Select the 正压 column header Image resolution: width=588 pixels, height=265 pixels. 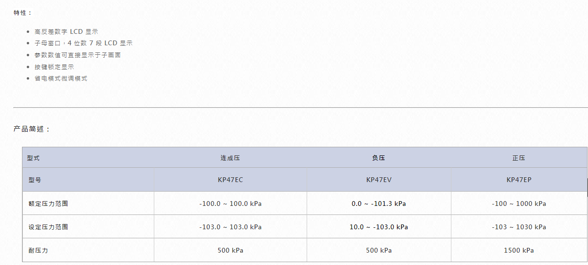[x=519, y=158]
